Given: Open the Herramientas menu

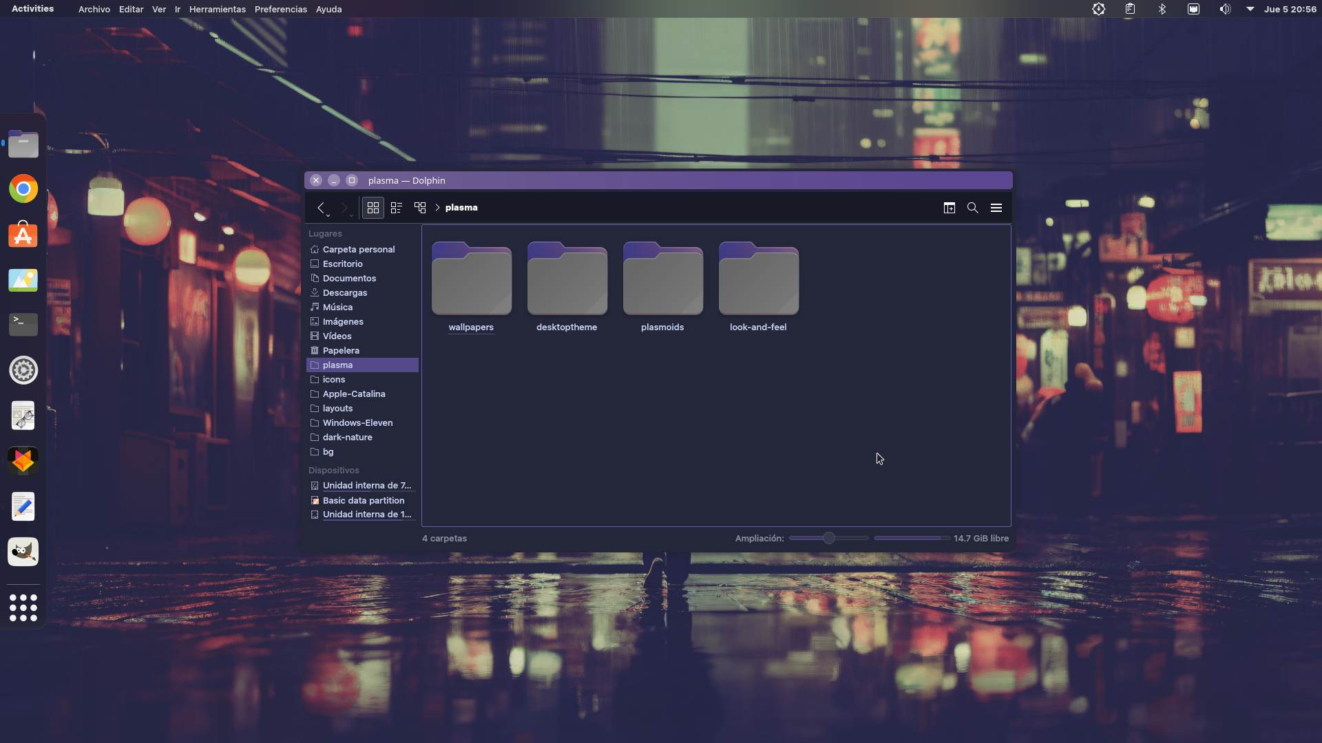Looking at the screenshot, I should pyautogui.click(x=218, y=9).
